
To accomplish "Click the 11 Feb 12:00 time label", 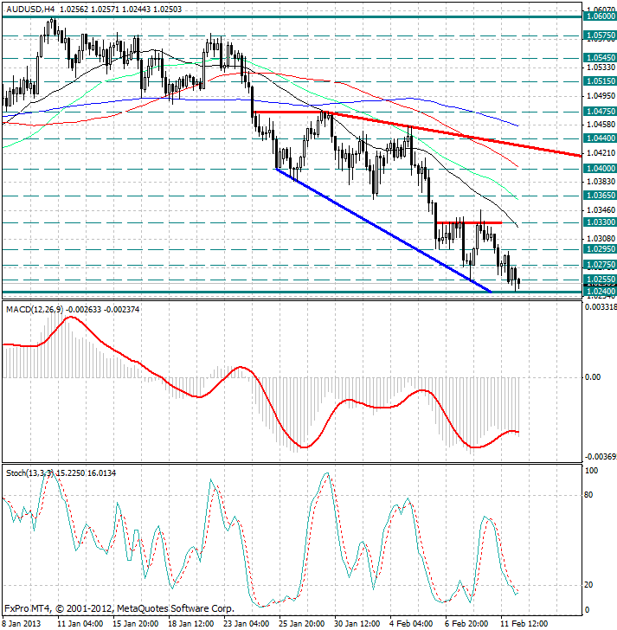I will point(524,623).
